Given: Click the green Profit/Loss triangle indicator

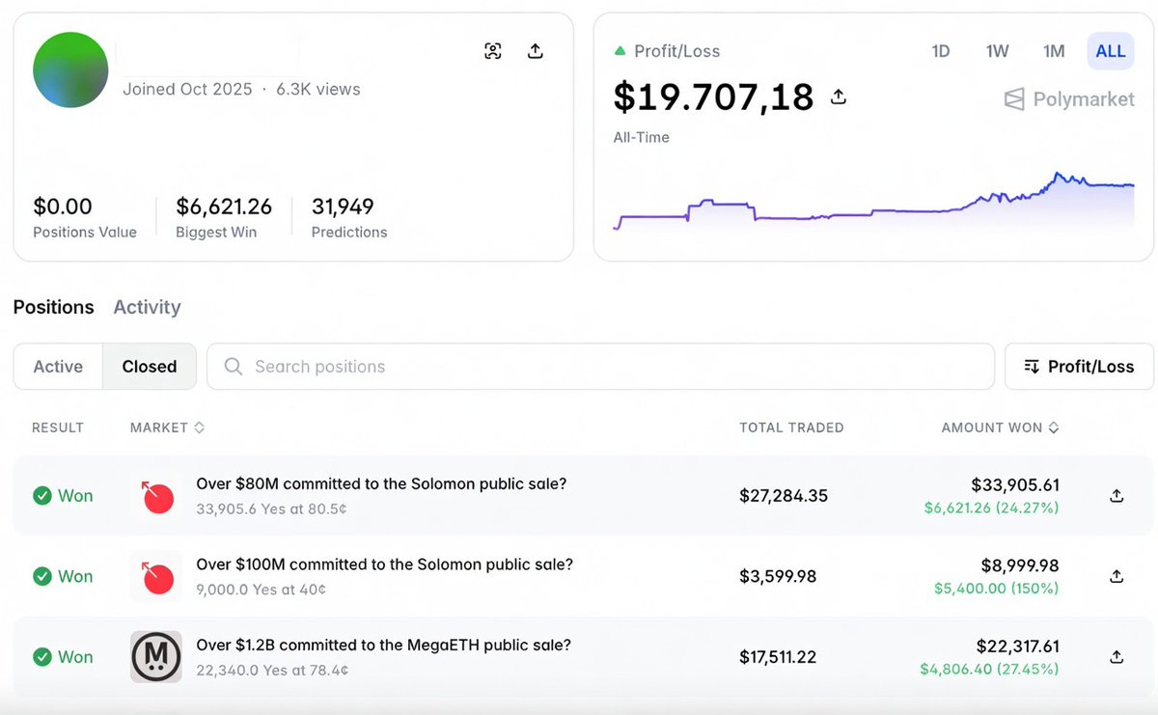Looking at the screenshot, I should point(620,51).
